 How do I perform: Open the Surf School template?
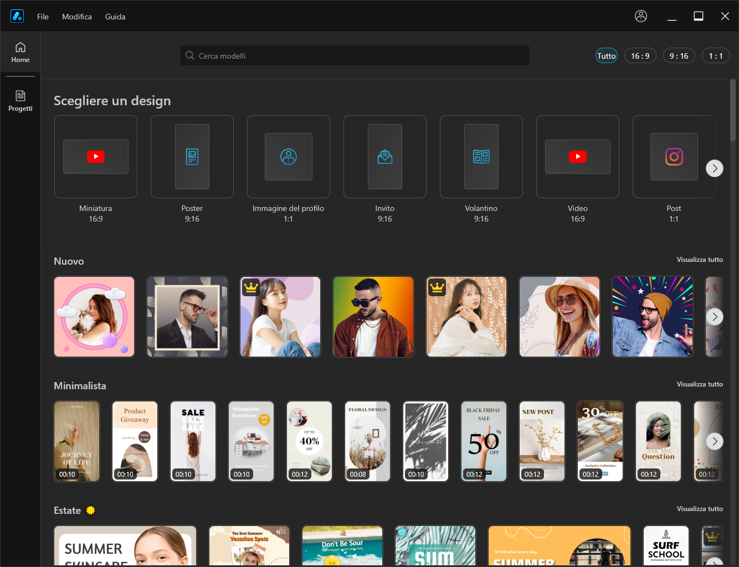pyautogui.click(x=666, y=546)
